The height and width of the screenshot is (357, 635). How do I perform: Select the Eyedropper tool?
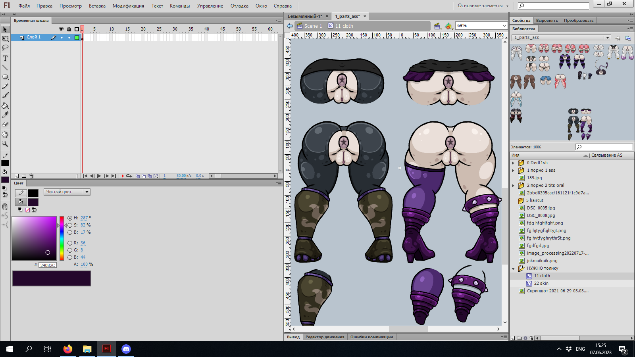point(5,115)
